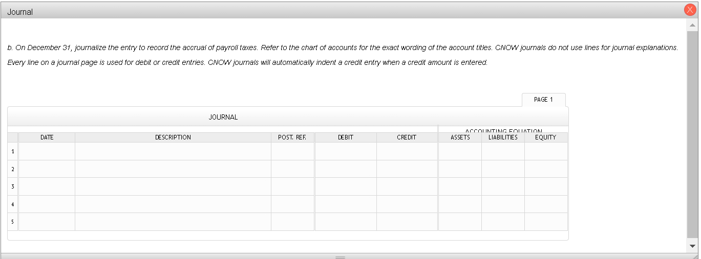Click the Date cell in row 1
The image size is (701, 259).
click(x=47, y=151)
